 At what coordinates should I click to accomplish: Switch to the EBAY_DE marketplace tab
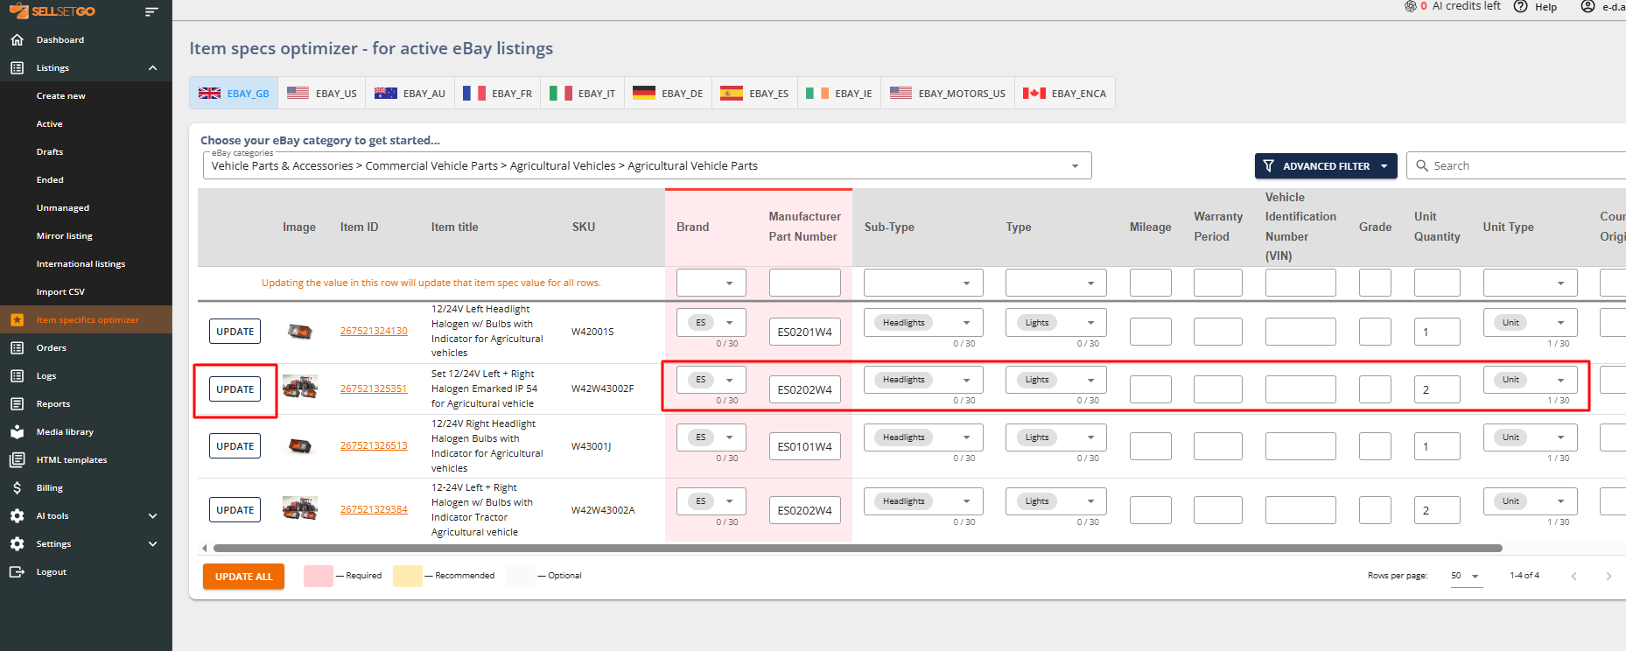click(668, 94)
